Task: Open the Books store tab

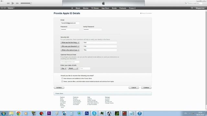Action: point(114,8)
